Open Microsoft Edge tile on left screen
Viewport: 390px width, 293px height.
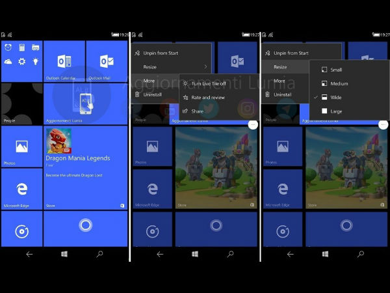click(x=22, y=189)
